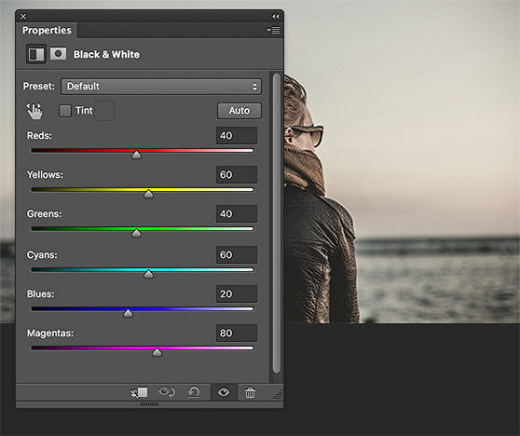This screenshot has width=520, height=436.
Task: Clip adjustment to layer below icon
Action: point(139,392)
